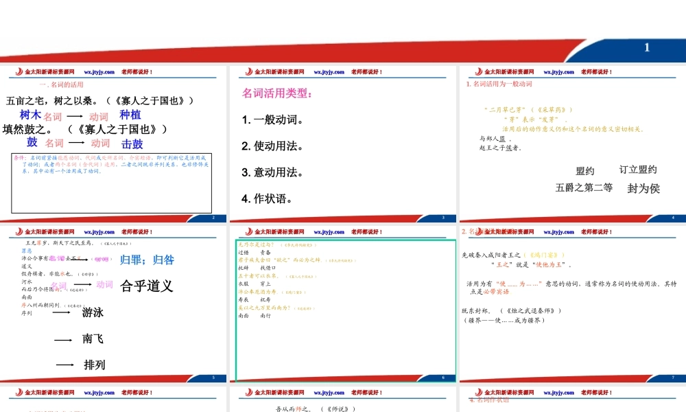
Task: Click the word 排列
Action: click(95, 365)
